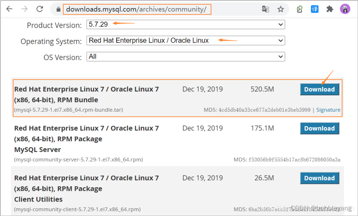
Task: Select filename mysql-community-client-5.7.29-1.el7.x86_64.rpm
Action: [77, 210]
